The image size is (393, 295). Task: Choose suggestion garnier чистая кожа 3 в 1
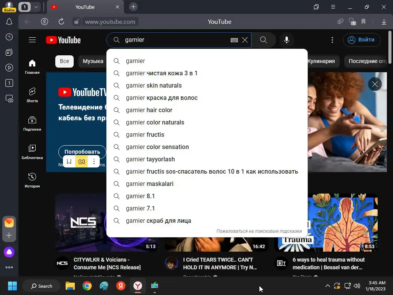coord(207,73)
